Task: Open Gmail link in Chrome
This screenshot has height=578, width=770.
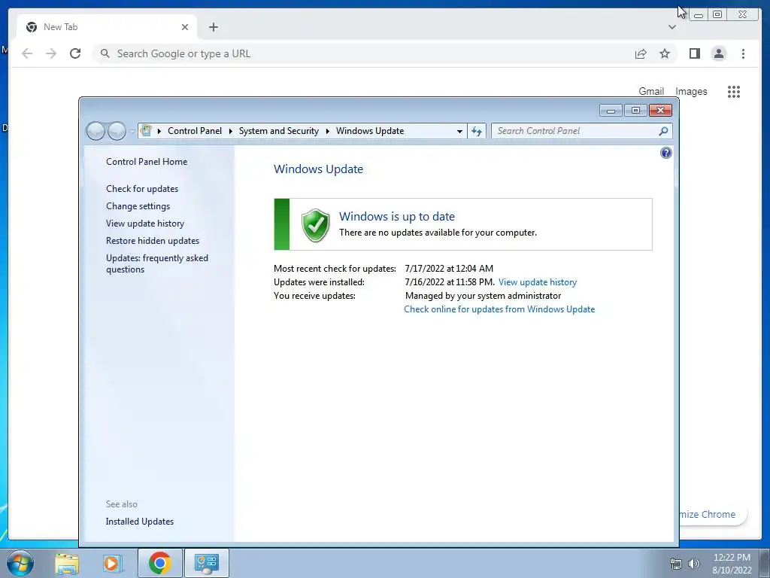Action: click(x=651, y=91)
